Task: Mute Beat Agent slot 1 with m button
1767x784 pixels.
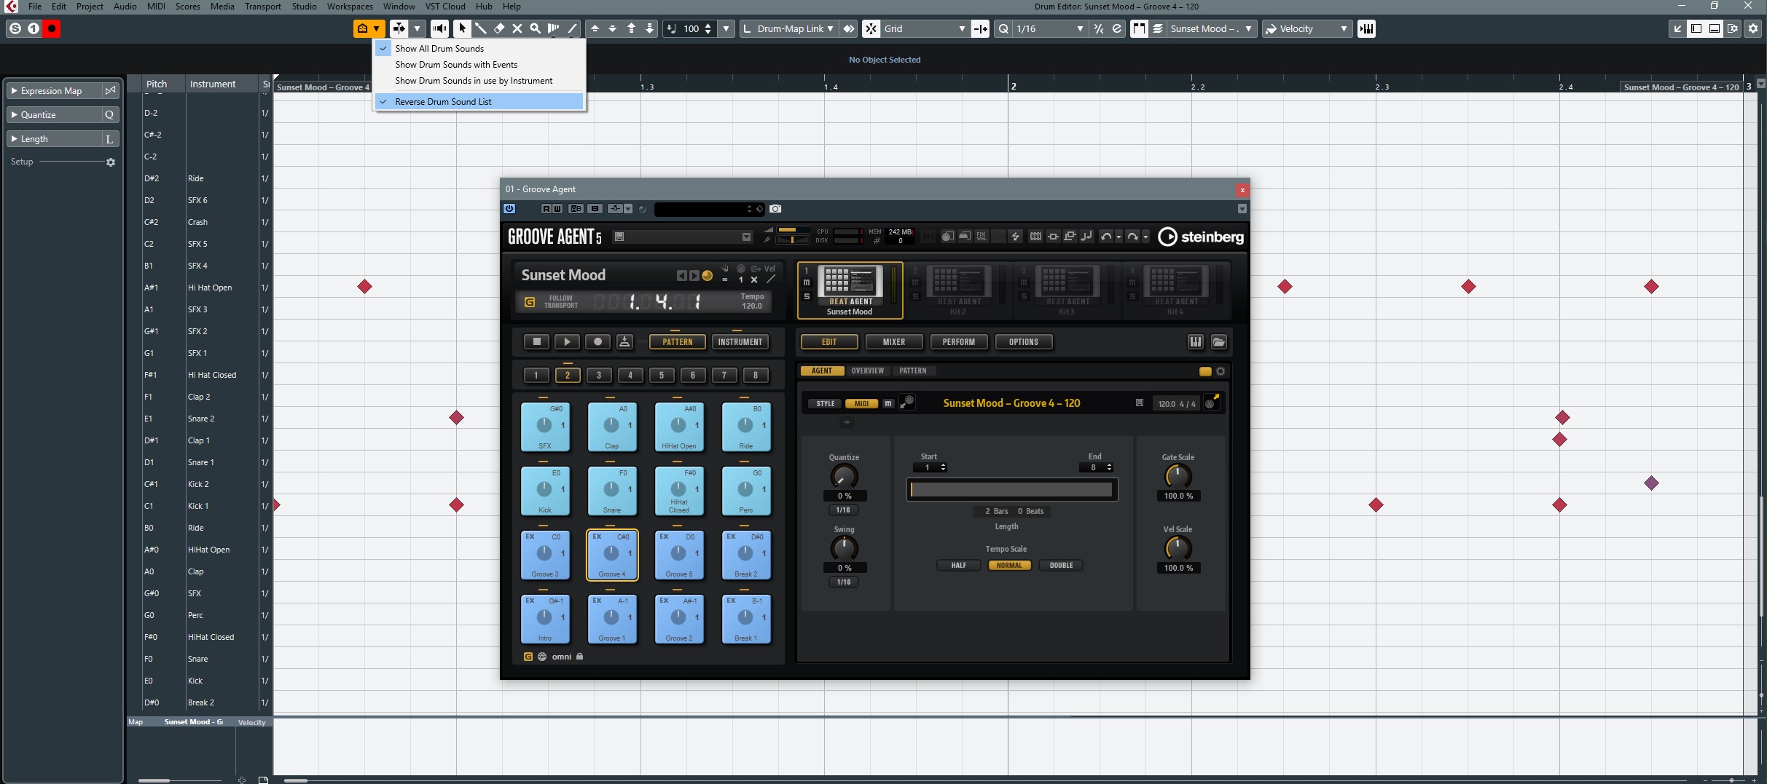Action: click(x=807, y=282)
